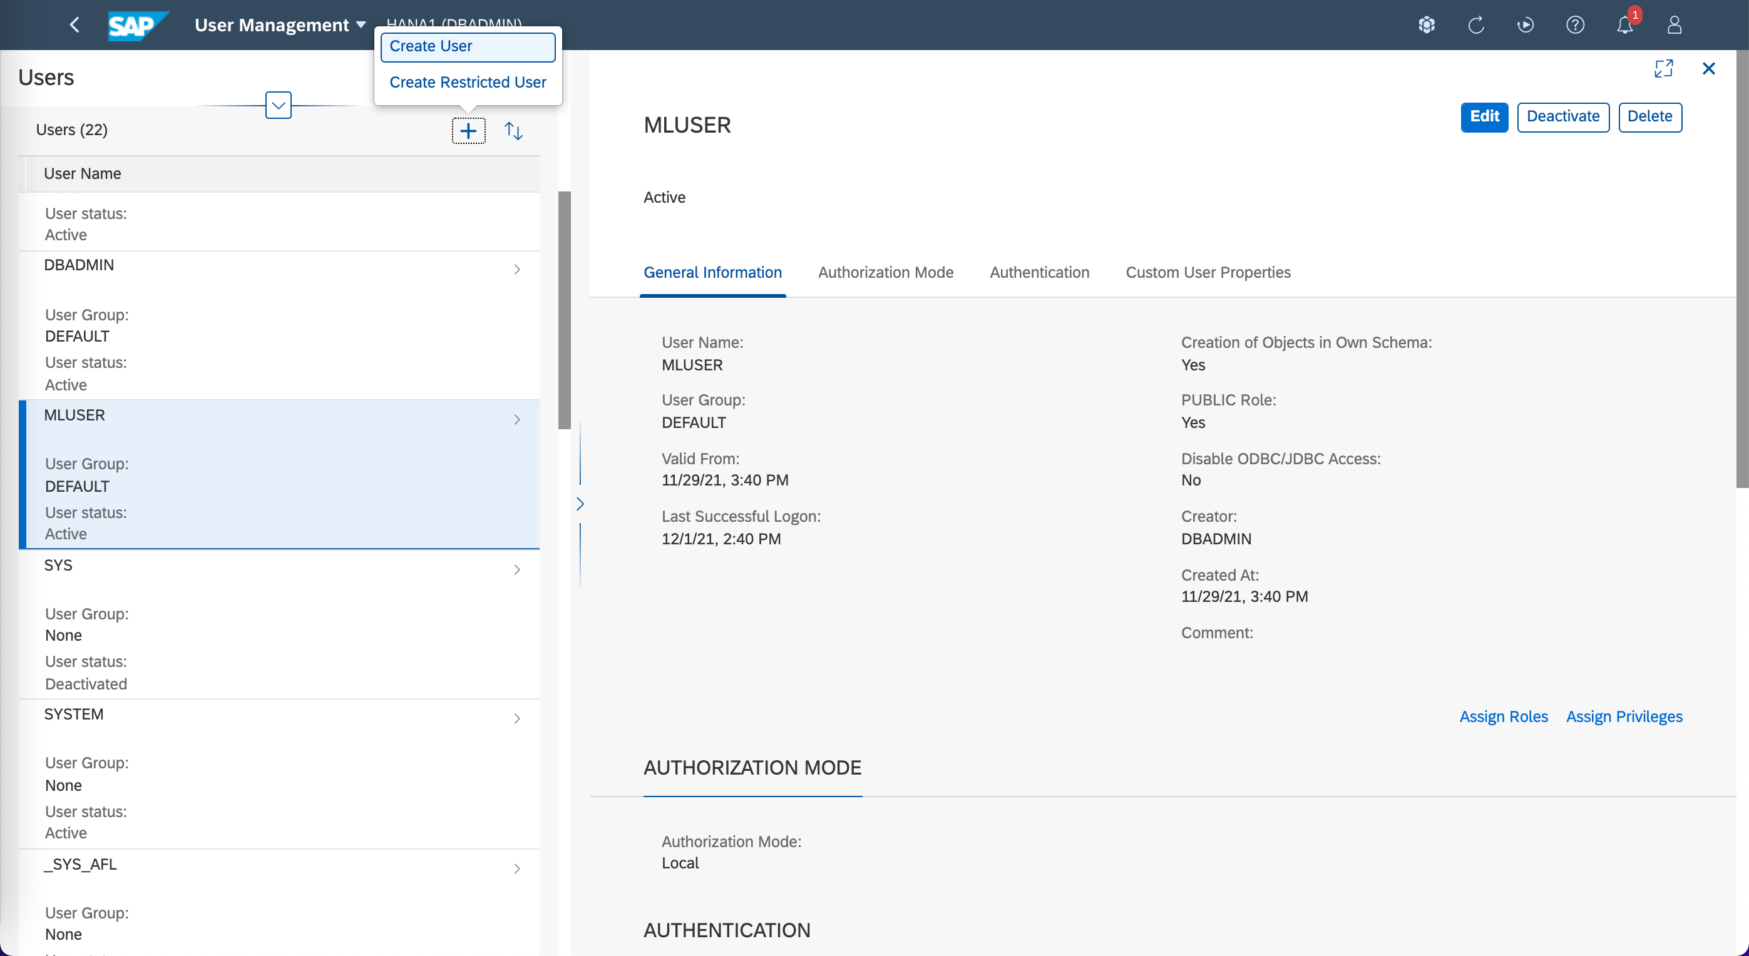Switch to Custom User Properties tab
The image size is (1749, 956).
click(x=1207, y=272)
